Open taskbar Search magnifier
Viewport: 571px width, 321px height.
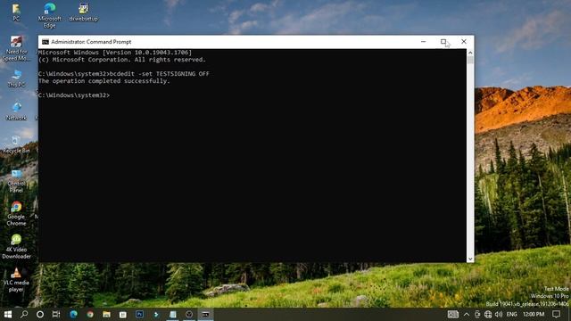point(24,314)
